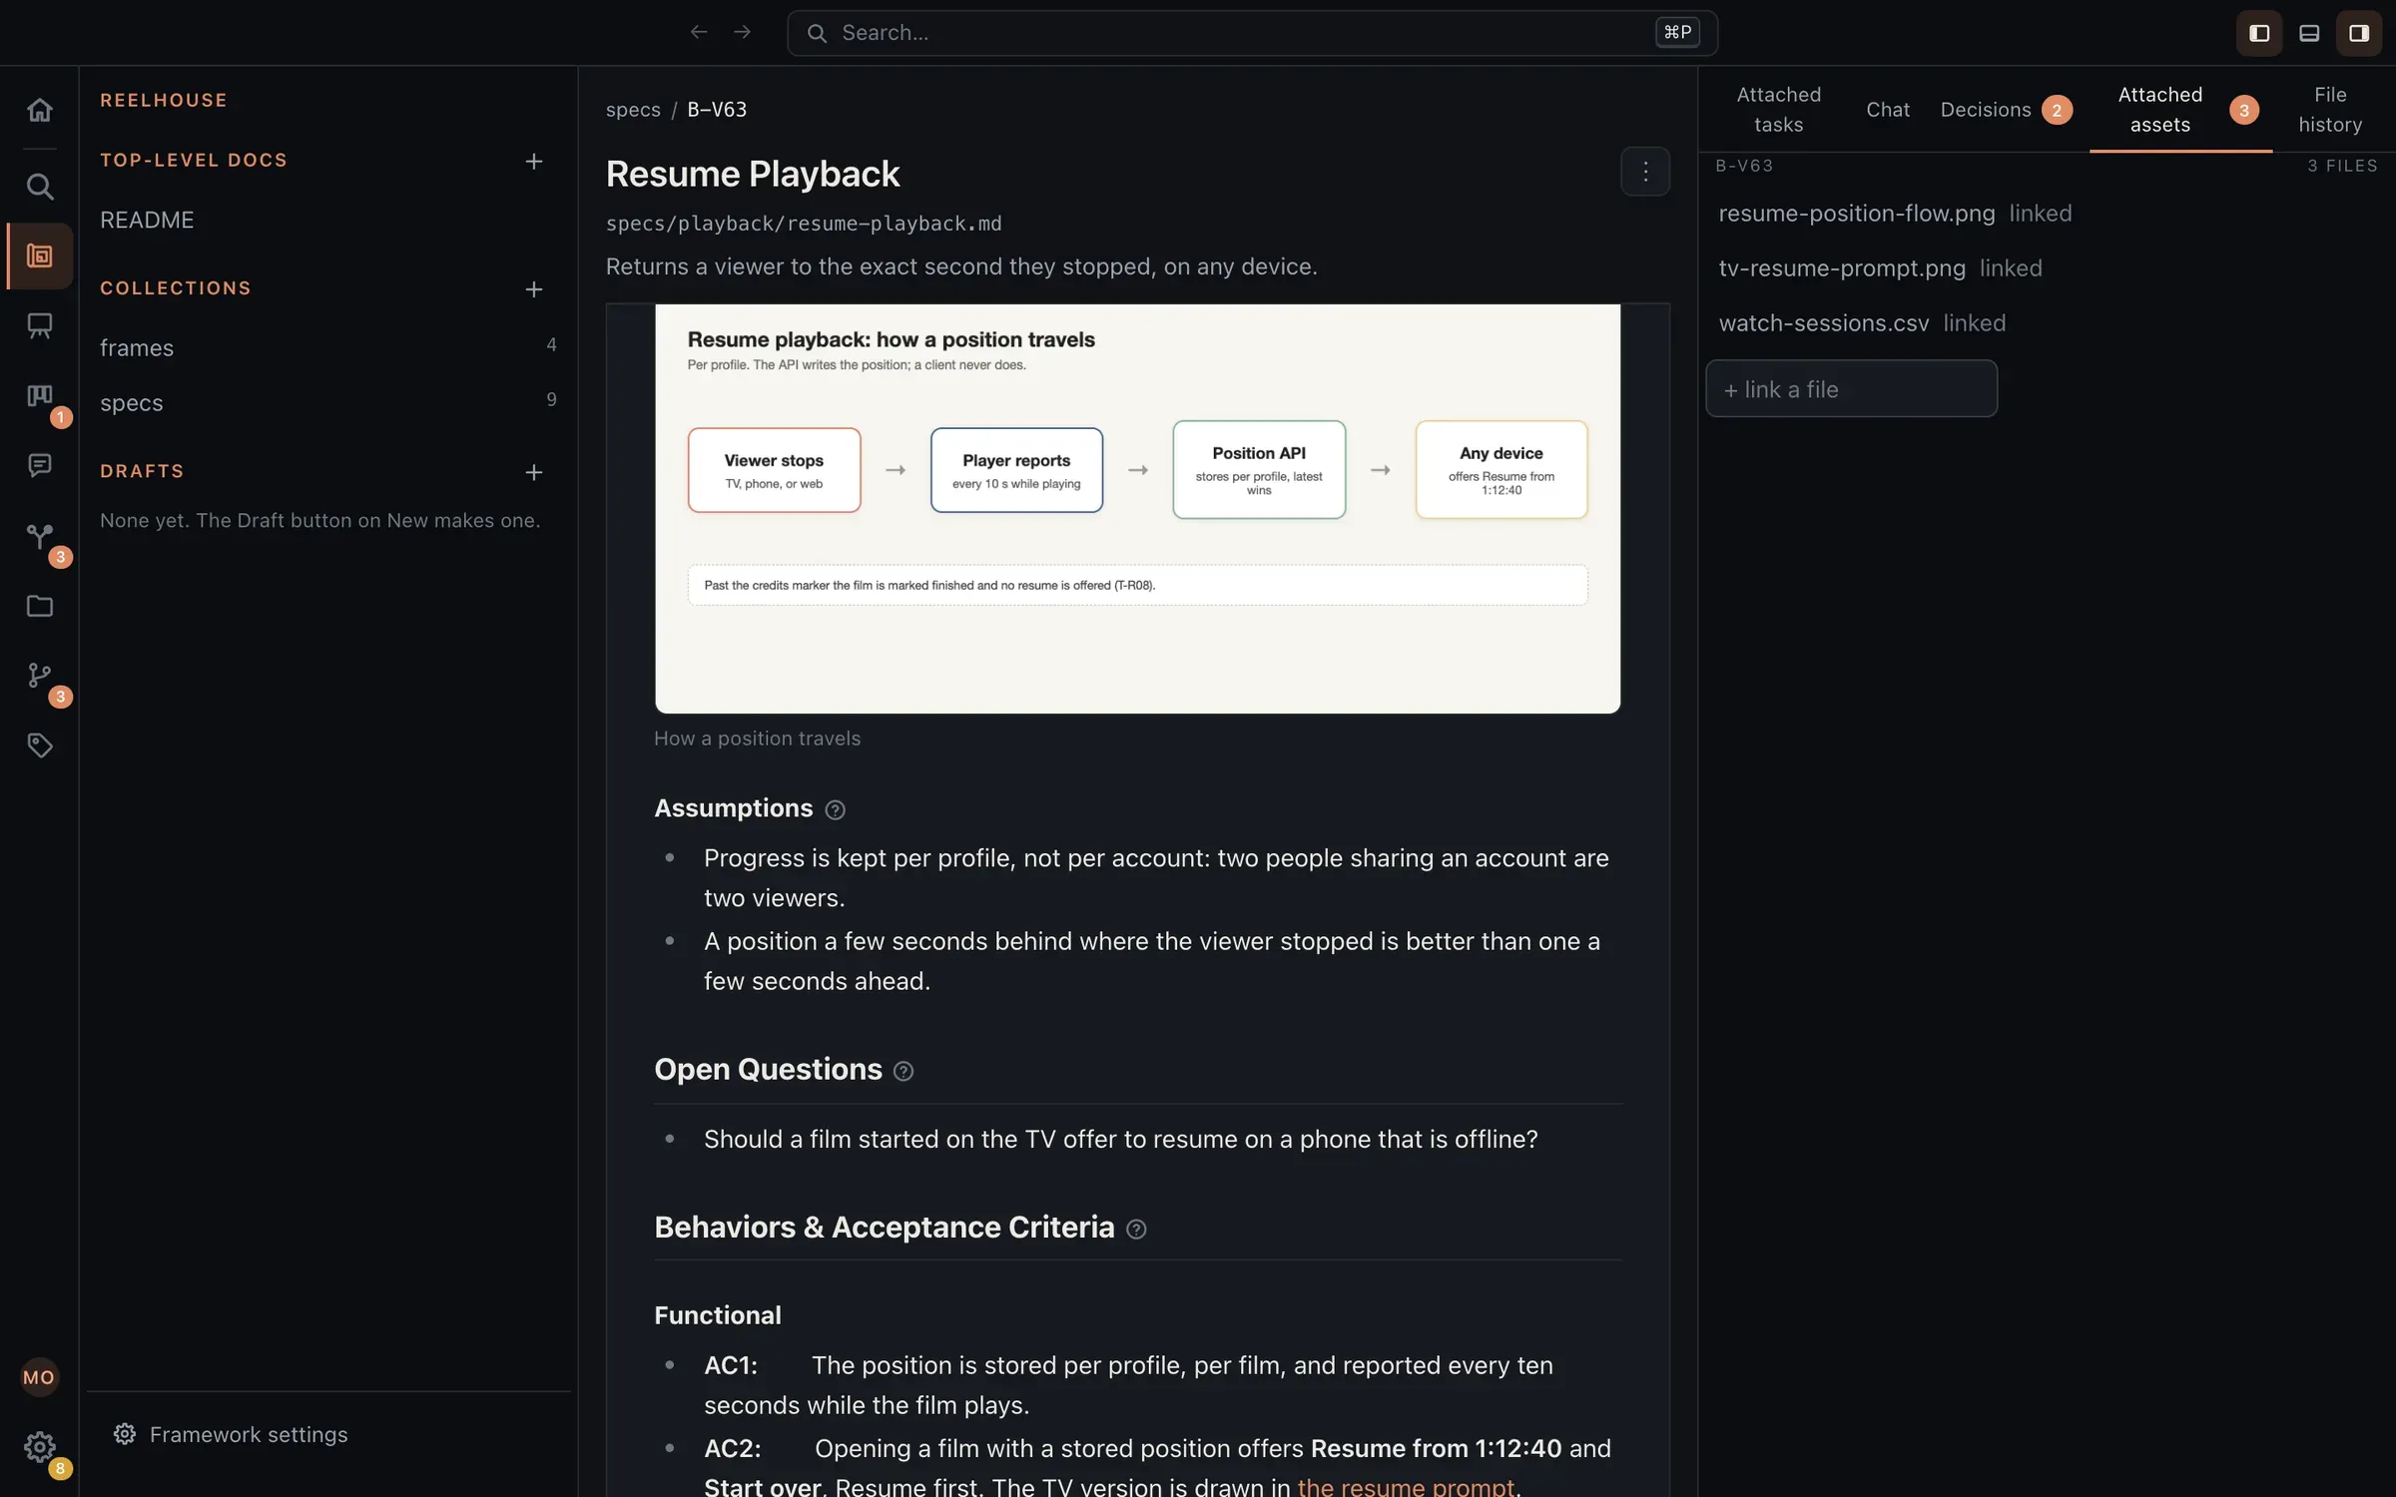
Task: Switch to the File history tab
Action: tap(2330, 110)
